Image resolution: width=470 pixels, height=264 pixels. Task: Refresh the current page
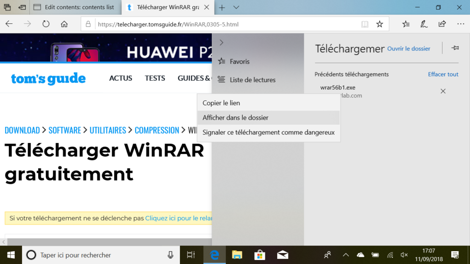point(46,24)
